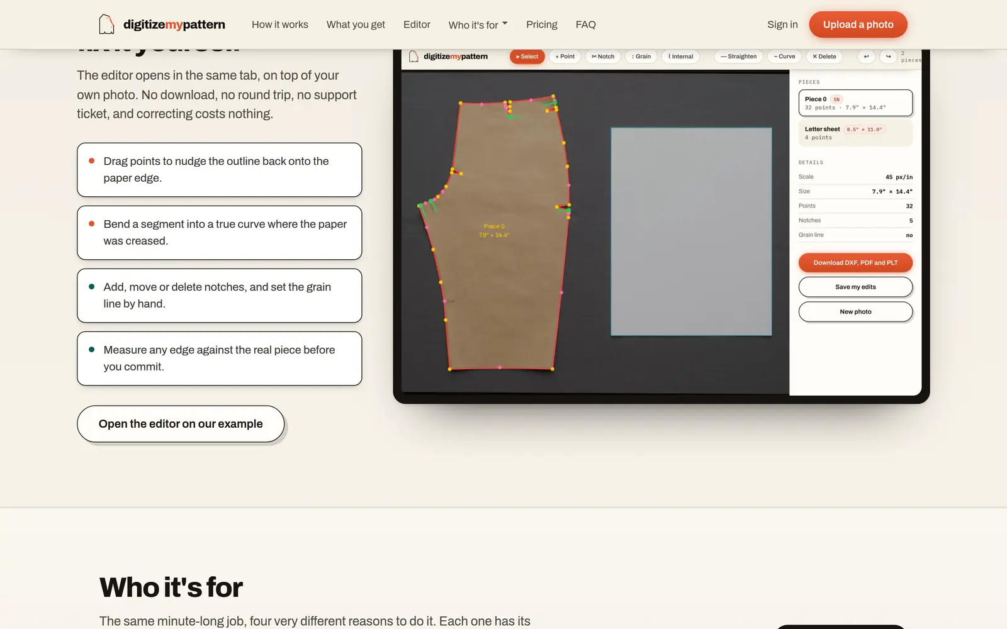Click the Size value in Details
1007x629 pixels.
[x=892, y=191]
